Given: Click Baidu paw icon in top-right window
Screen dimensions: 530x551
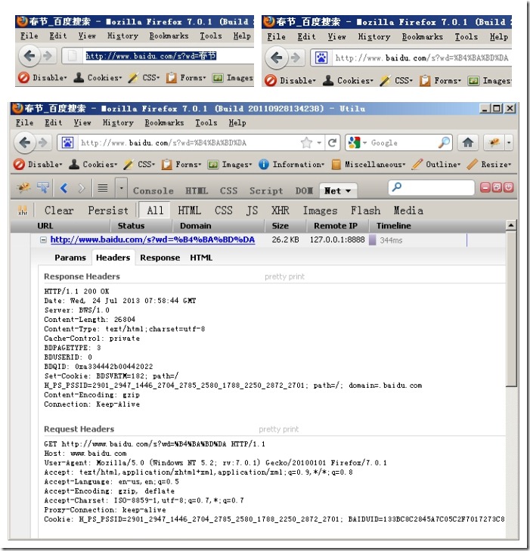Looking at the screenshot, I should (321, 57).
